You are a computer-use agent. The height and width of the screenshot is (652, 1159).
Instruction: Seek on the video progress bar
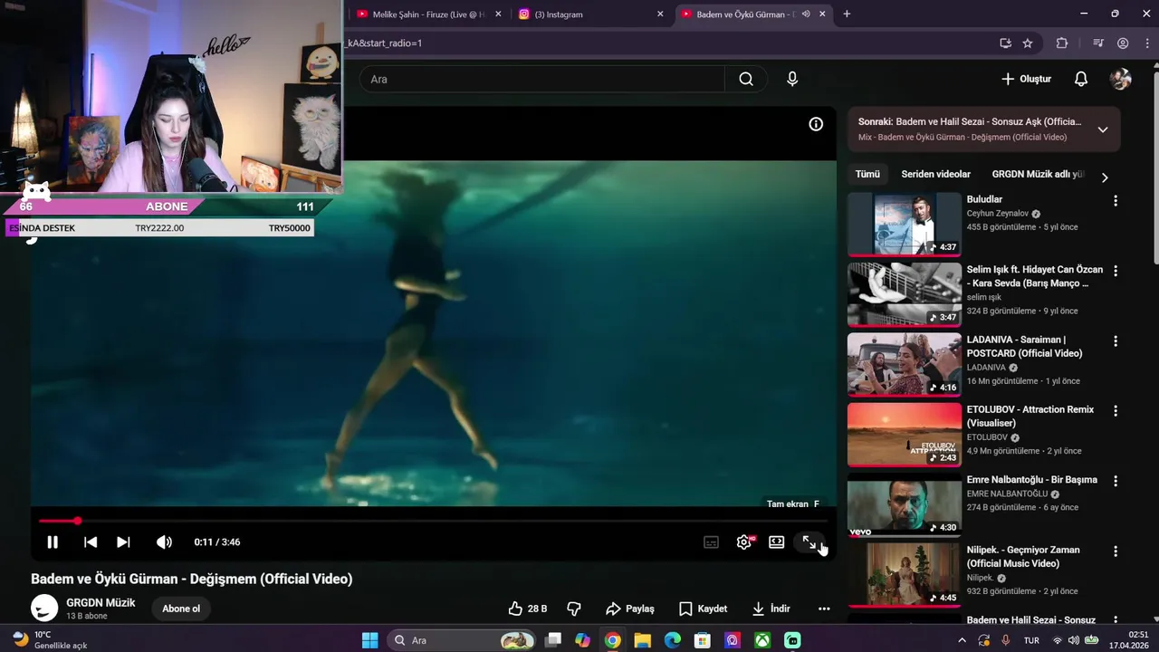433,521
